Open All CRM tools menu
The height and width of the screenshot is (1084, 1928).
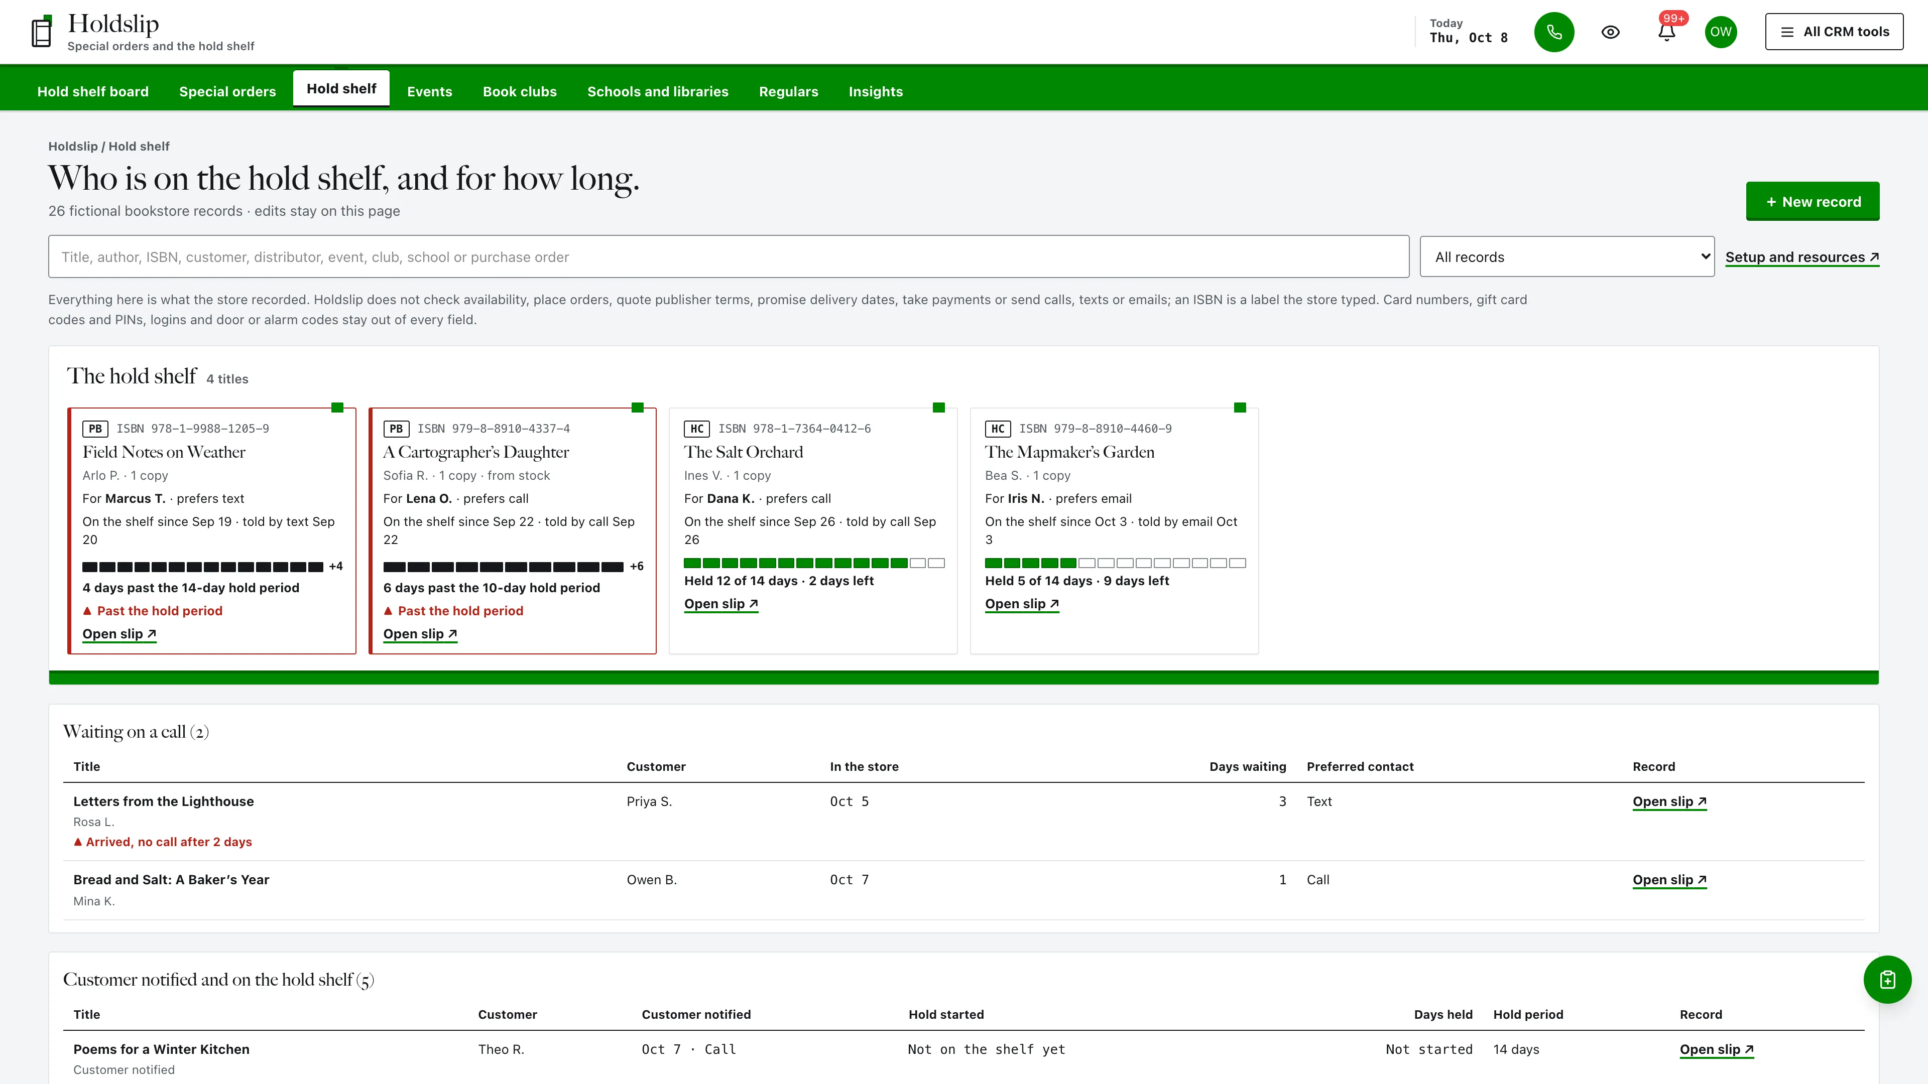point(1834,32)
